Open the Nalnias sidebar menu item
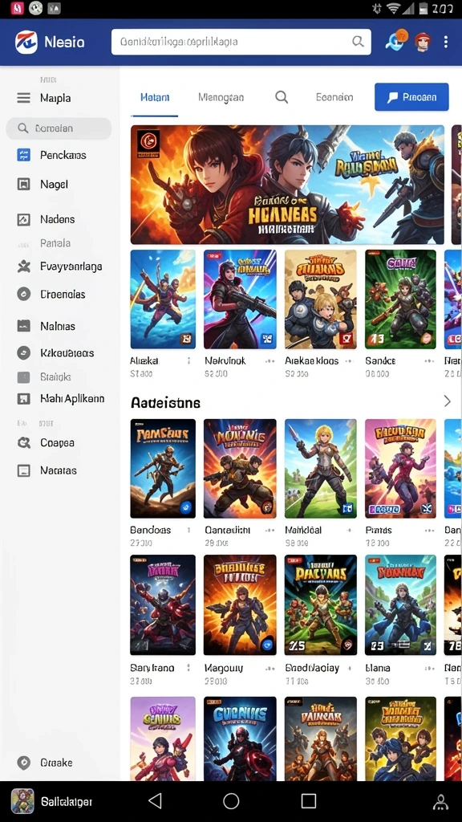462x822 pixels. [58, 326]
